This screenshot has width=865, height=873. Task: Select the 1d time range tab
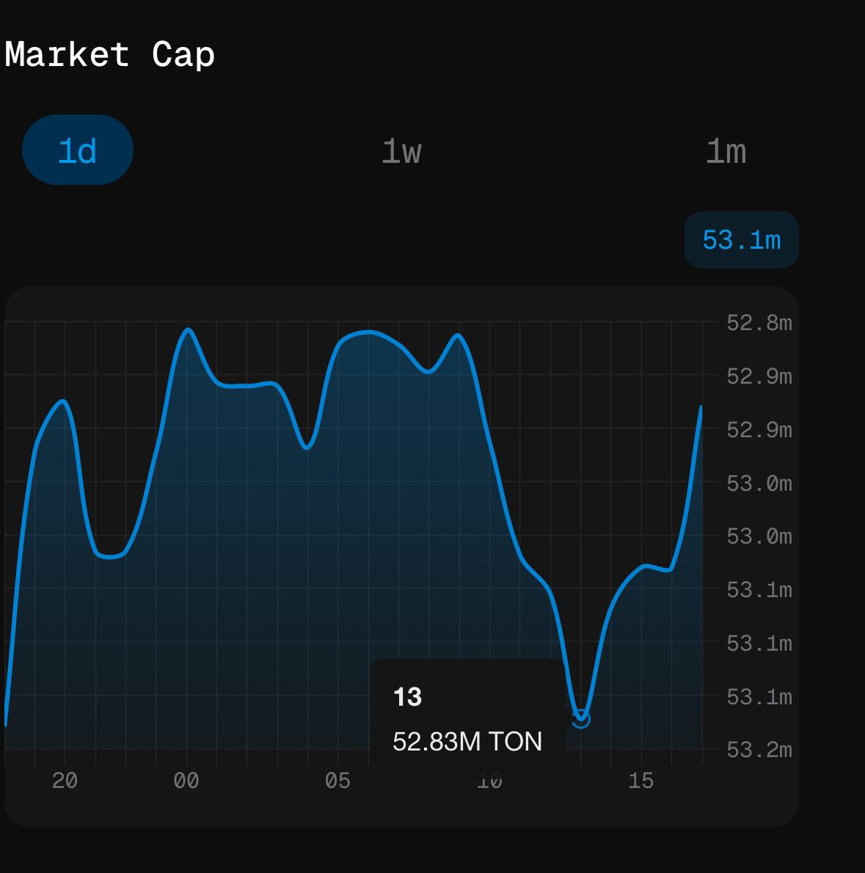click(x=77, y=150)
